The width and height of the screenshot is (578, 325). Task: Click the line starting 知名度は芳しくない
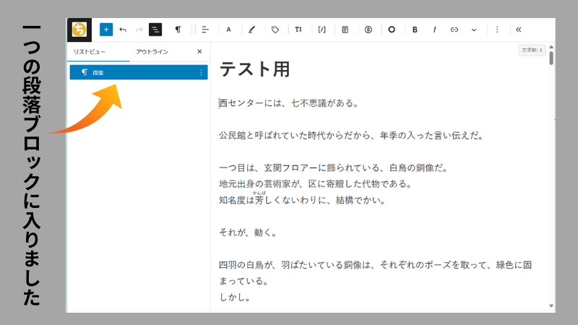pyautogui.click(x=302, y=200)
